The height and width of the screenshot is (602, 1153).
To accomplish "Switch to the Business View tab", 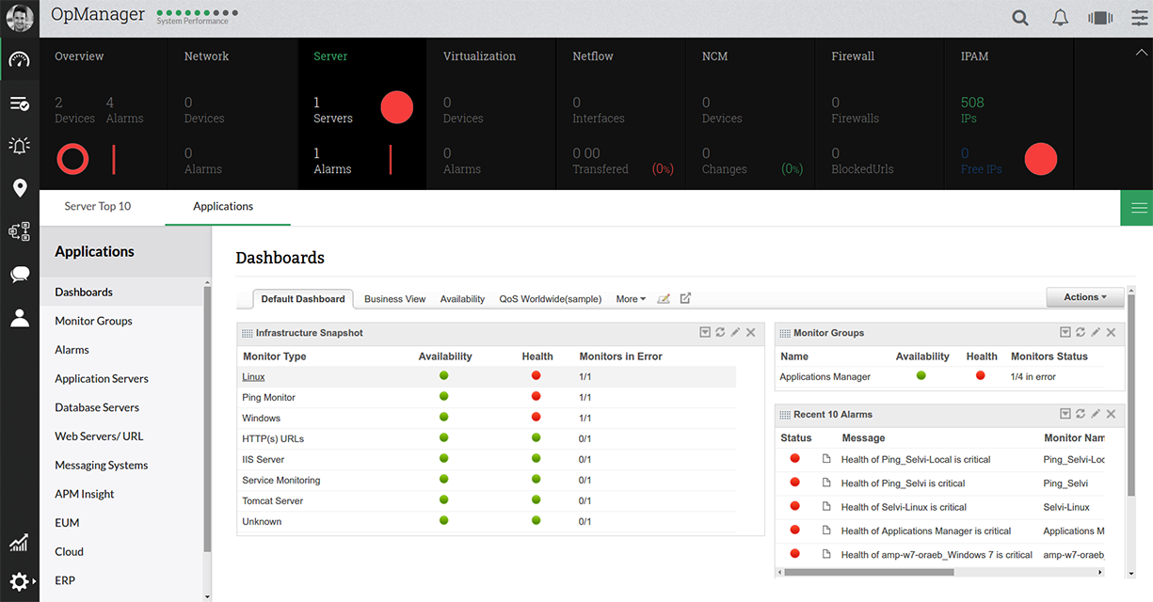I will click(x=395, y=299).
